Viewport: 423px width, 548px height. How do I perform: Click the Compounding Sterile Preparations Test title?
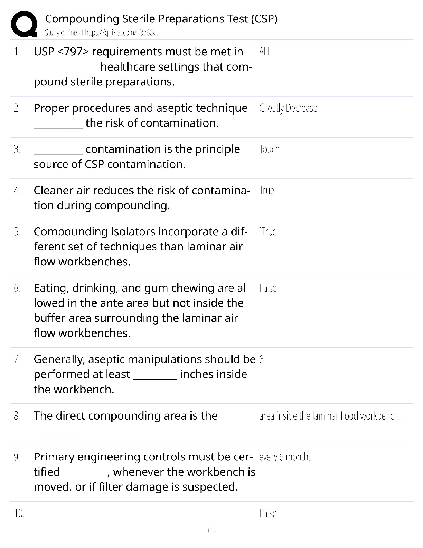(161, 19)
